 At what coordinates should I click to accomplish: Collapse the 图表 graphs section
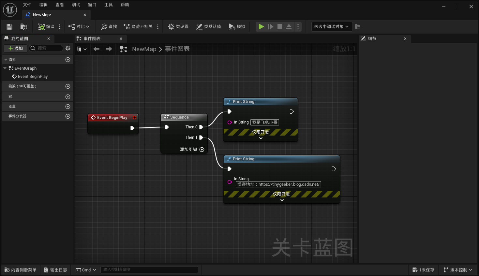pyautogui.click(x=6, y=60)
